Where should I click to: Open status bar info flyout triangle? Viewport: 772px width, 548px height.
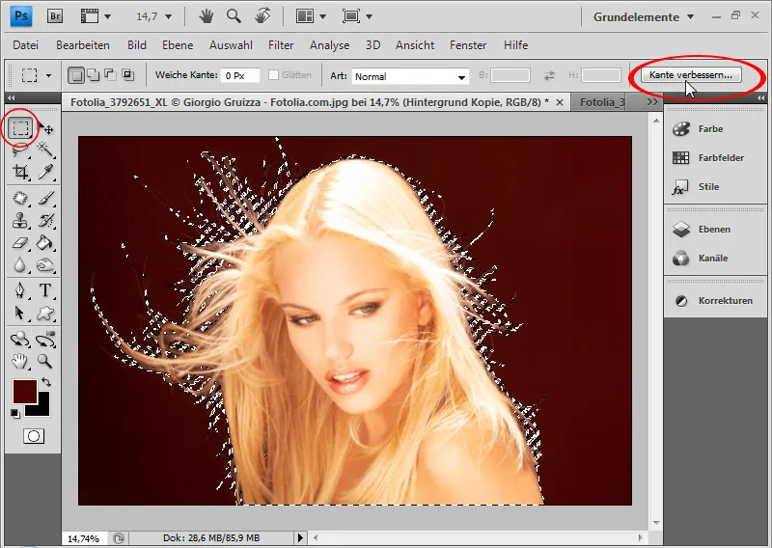tap(300, 537)
